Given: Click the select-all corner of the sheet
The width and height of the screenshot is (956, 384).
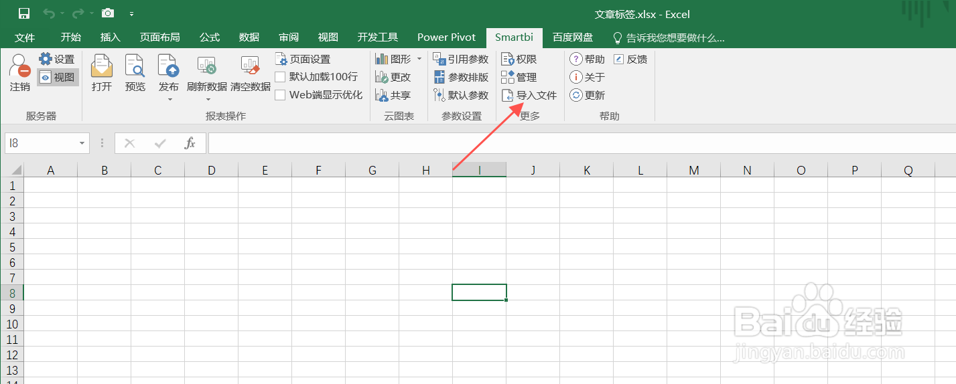Looking at the screenshot, I should [x=13, y=170].
